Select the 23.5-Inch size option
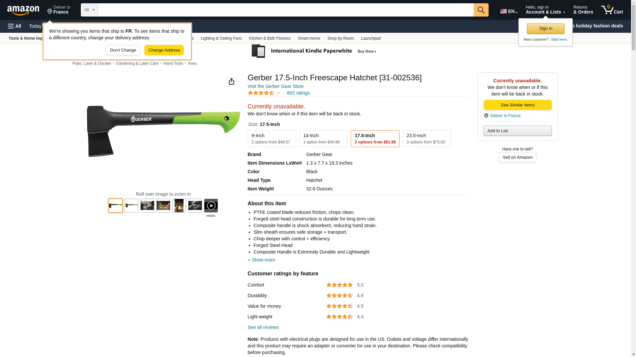Screen dimensions: 636x357 pyautogui.click(x=426, y=139)
